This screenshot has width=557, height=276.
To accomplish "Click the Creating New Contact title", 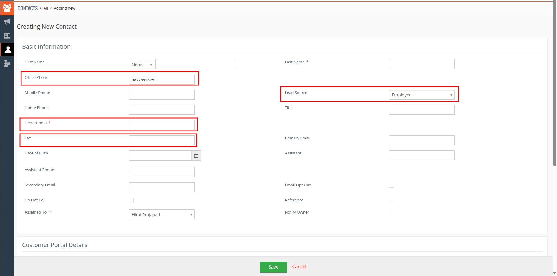I will coord(47,27).
